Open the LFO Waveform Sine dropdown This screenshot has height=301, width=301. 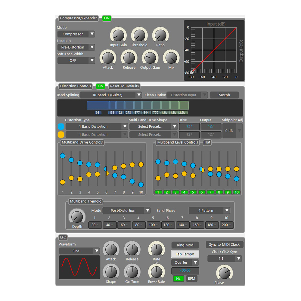[x=79, y=251]
